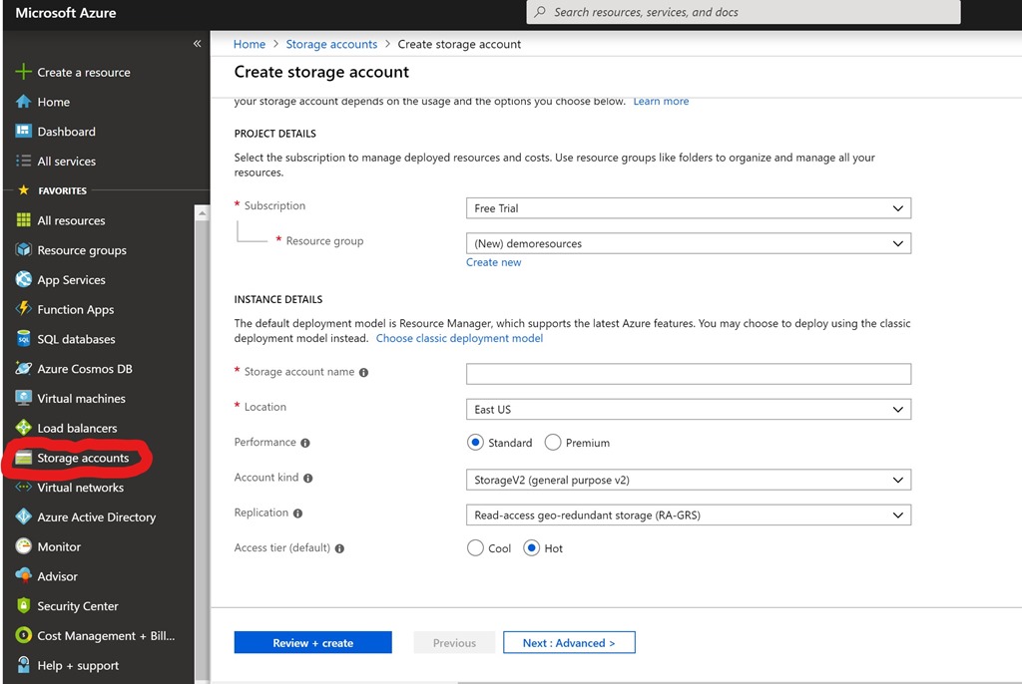Viewport: 1022px width, 684px height.
Task: Click the Review + create button
Action: [x=312, y=642]
